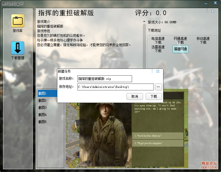The image size is (221, 172).
Task: Click the 保存地址 save path field
Action: click(115, 87)
